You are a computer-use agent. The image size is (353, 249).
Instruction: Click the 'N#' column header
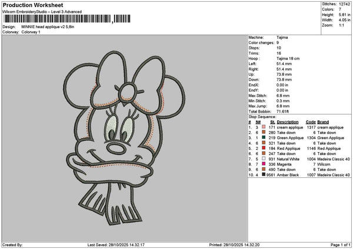[258, 122]
